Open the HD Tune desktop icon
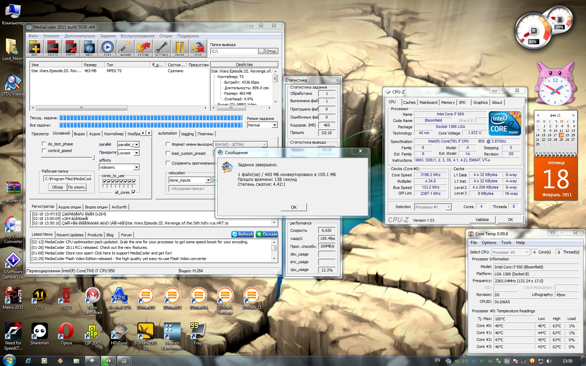586x366 pixels. (x=119, y=334)
